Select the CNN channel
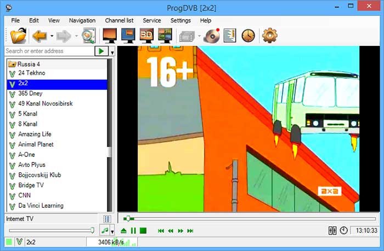The width and height of the screenshot is (384, 251). point(57,196)
